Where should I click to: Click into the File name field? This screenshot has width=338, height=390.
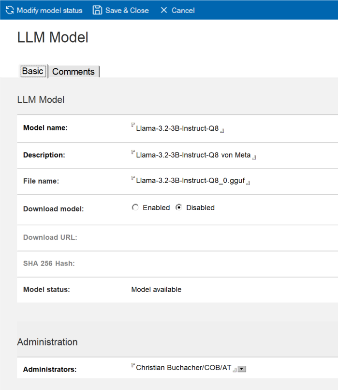(x=191, y=181)
